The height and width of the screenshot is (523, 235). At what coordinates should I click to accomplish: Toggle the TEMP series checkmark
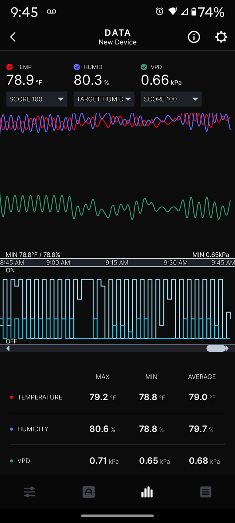[10, 67]
